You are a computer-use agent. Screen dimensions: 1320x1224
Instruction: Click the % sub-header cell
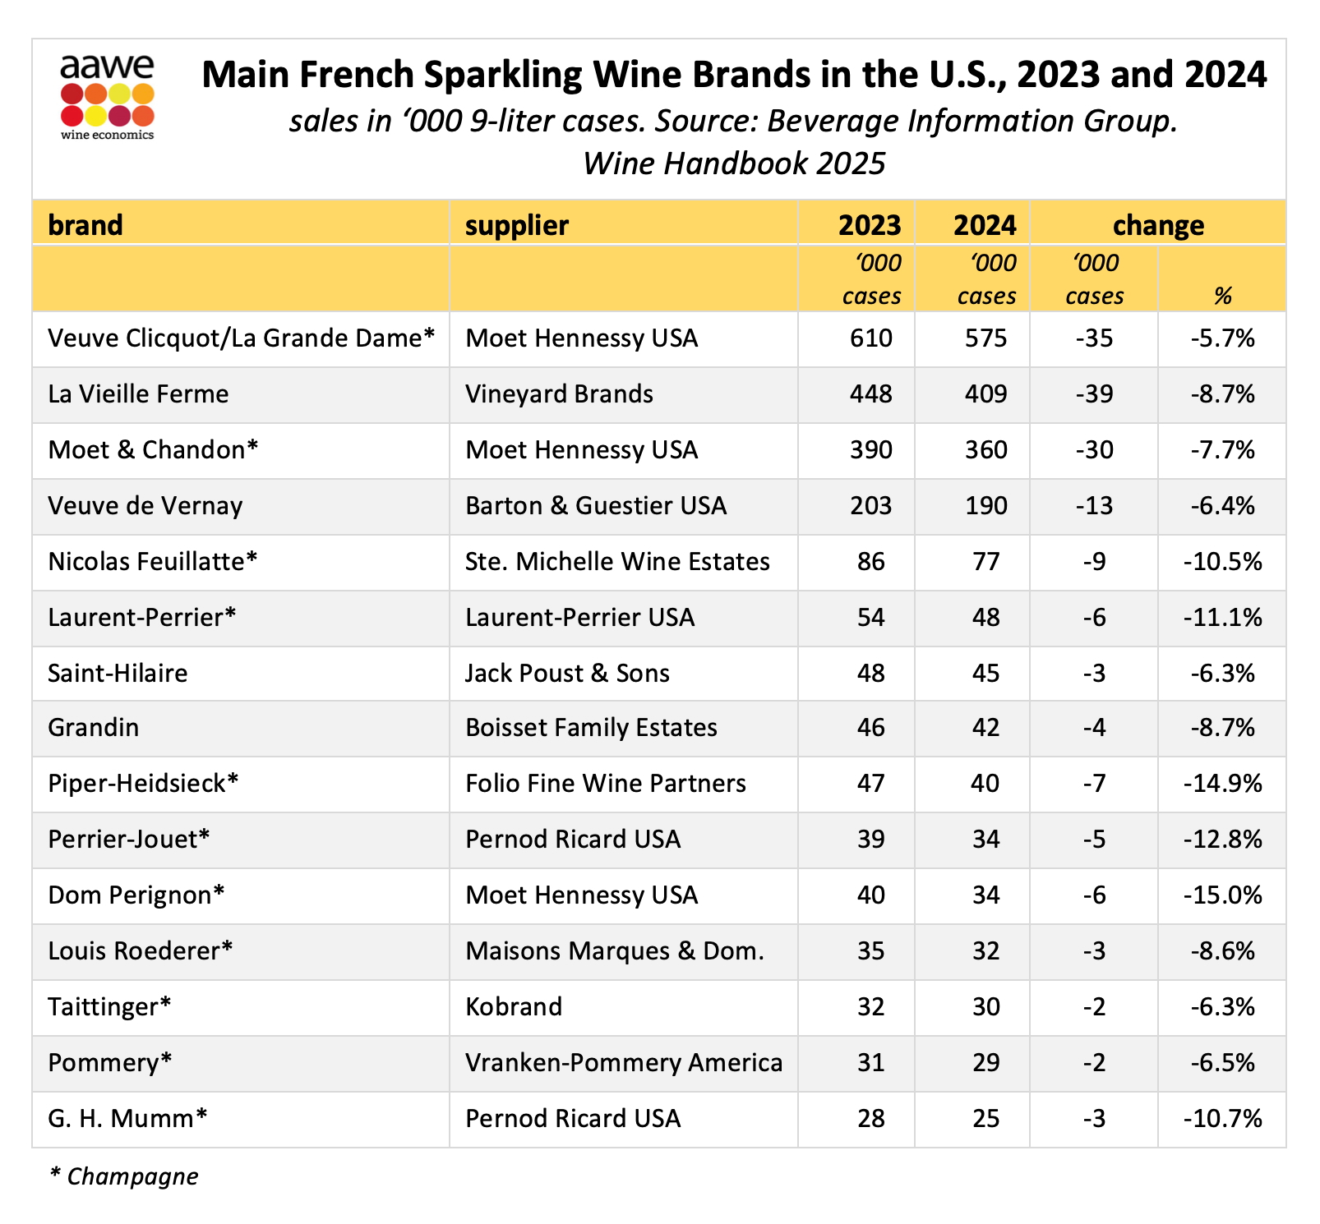(1222, 296)
